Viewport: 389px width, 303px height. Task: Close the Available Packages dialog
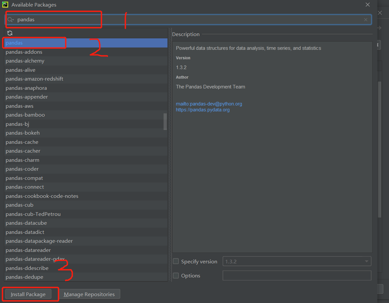(368, 5)
